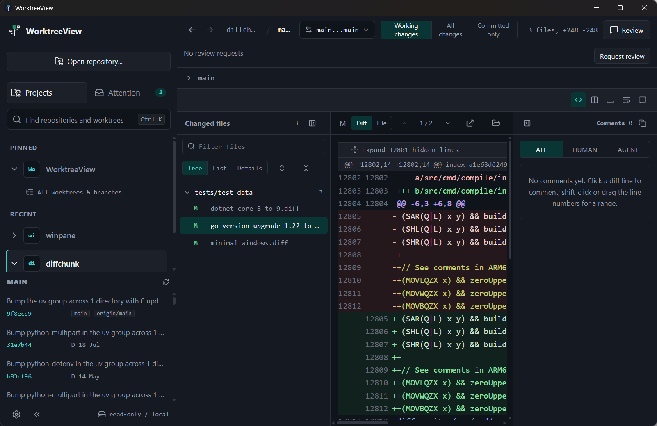Select go_version_upgrade_1.22_to file
Screen dimensions: 657x426
254,226
